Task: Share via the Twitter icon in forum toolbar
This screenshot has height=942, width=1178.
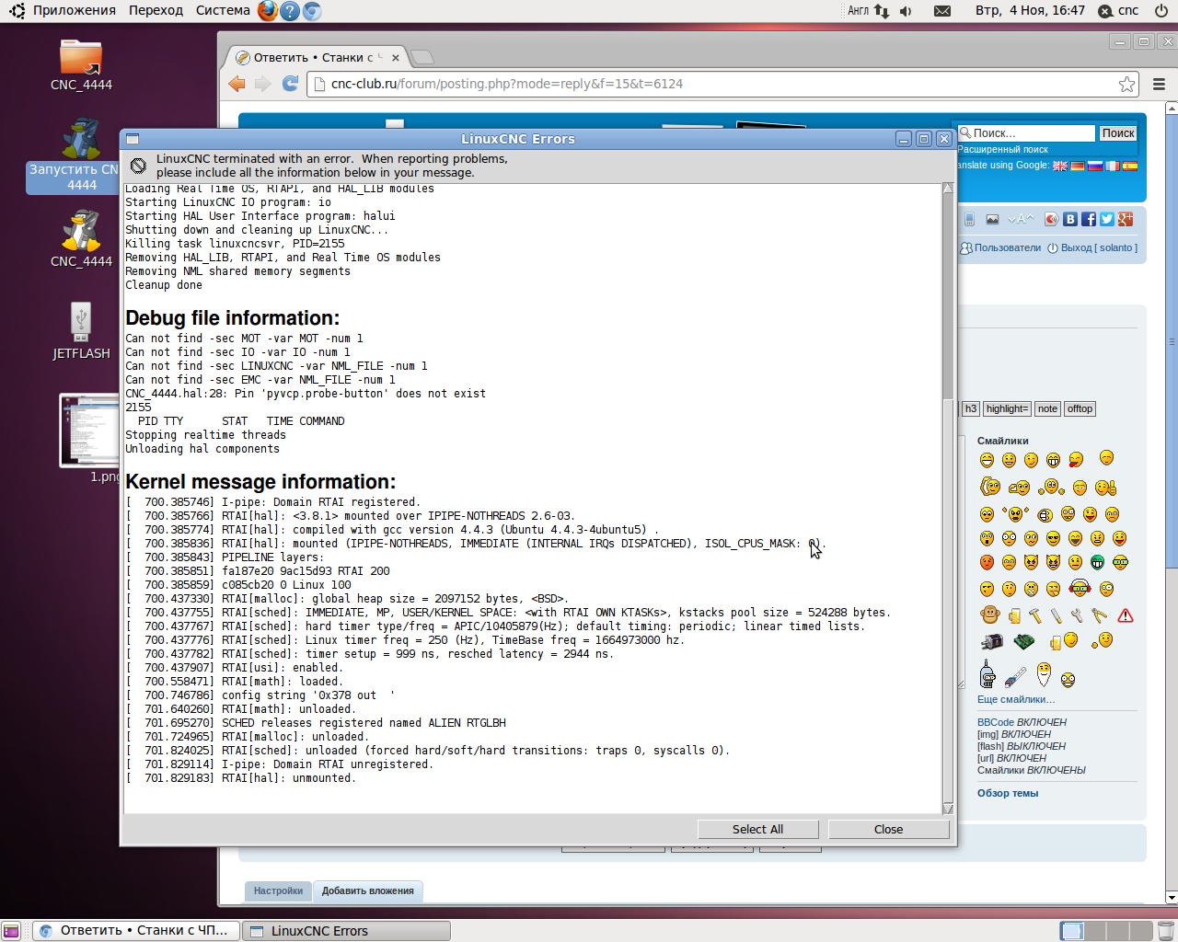Action: [1107, 219]
